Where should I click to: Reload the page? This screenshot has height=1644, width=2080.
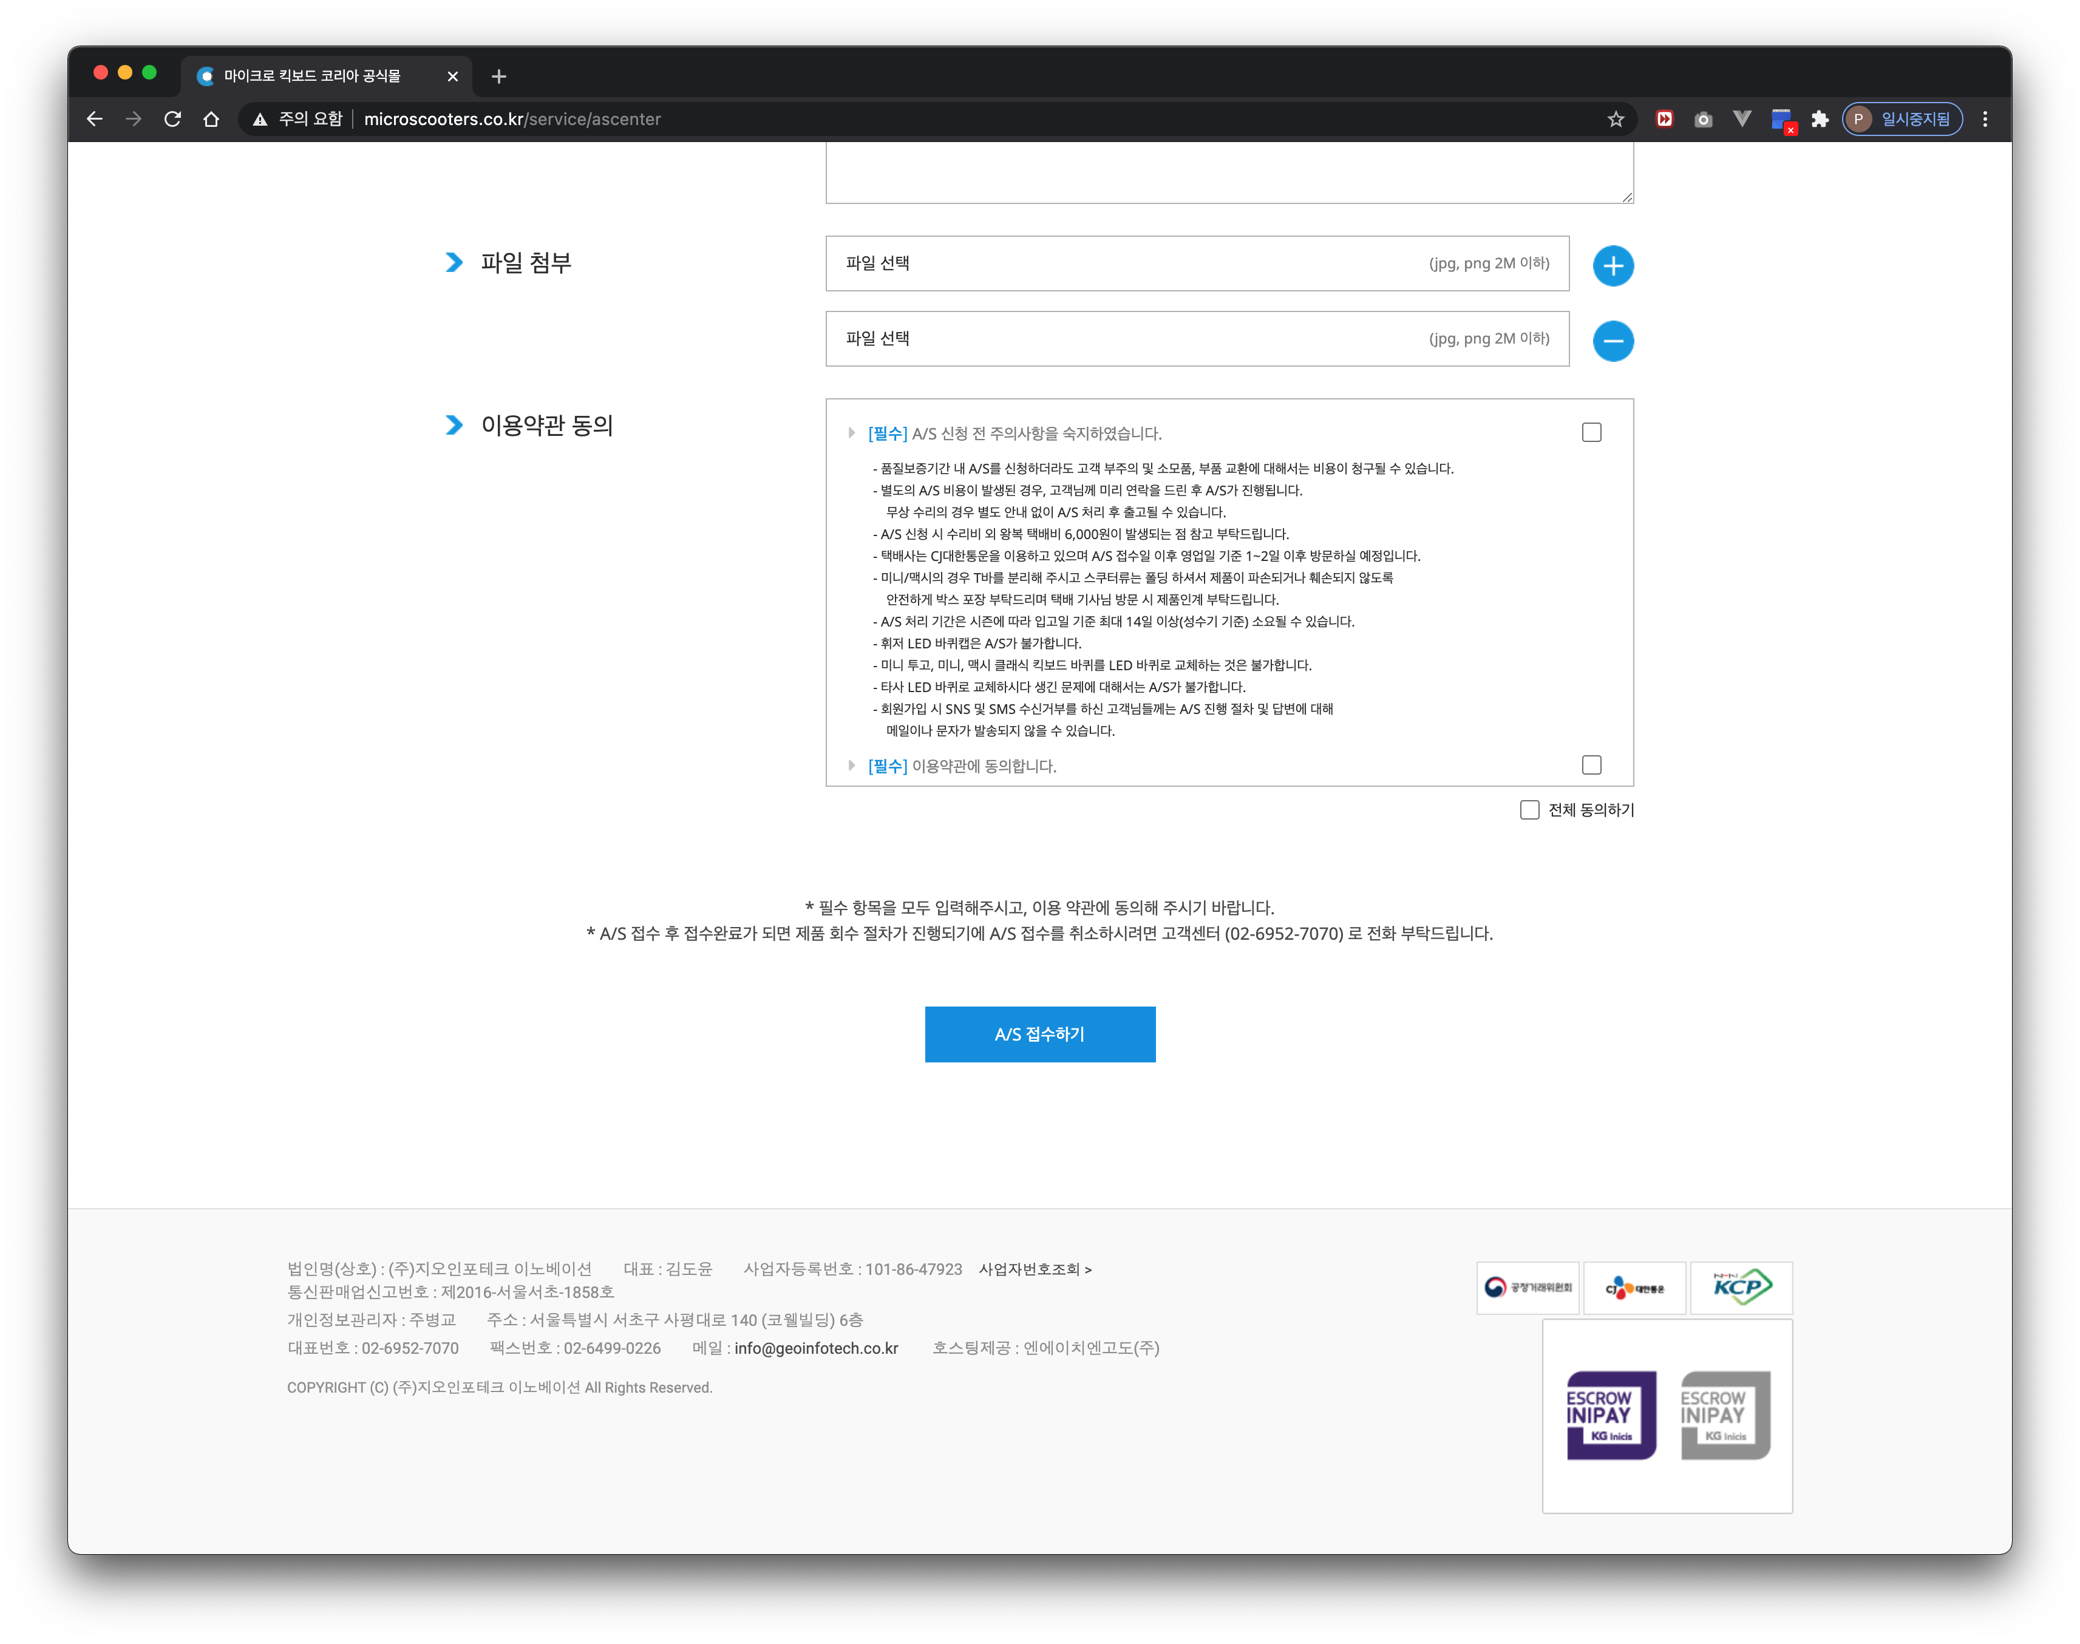click(172, 120)
